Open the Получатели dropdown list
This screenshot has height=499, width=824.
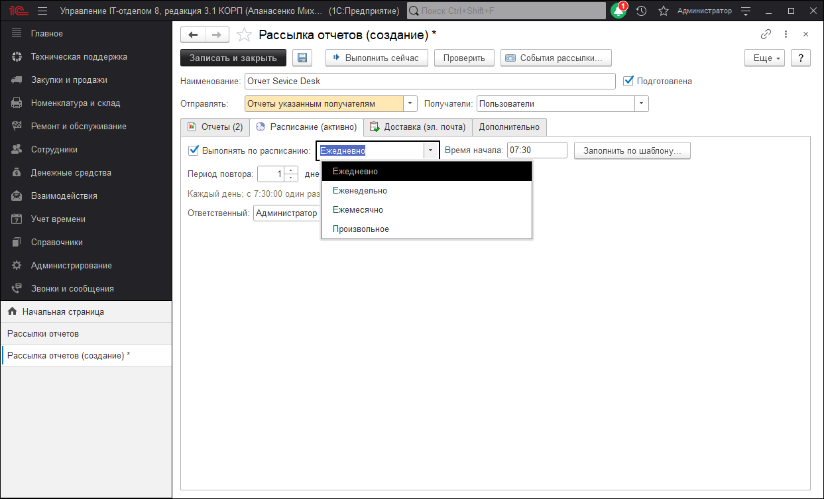(x=641, y=104)
